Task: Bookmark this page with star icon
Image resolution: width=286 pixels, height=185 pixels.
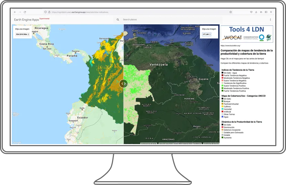Action: coord(230,12)
